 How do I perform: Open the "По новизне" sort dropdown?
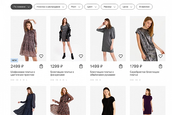(21, 7)
